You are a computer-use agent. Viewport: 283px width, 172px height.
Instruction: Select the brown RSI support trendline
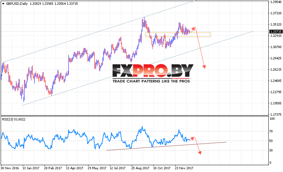click(x=166, y=146)
